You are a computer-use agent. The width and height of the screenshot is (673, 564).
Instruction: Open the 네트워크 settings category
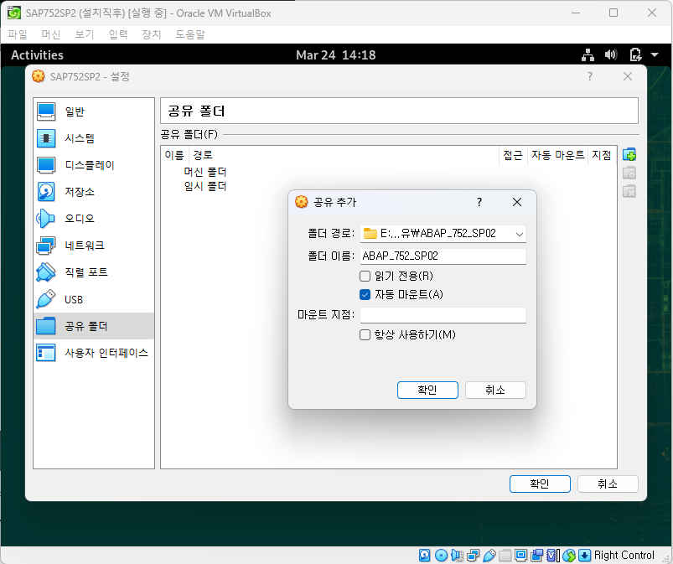click(x=94, y=246)
